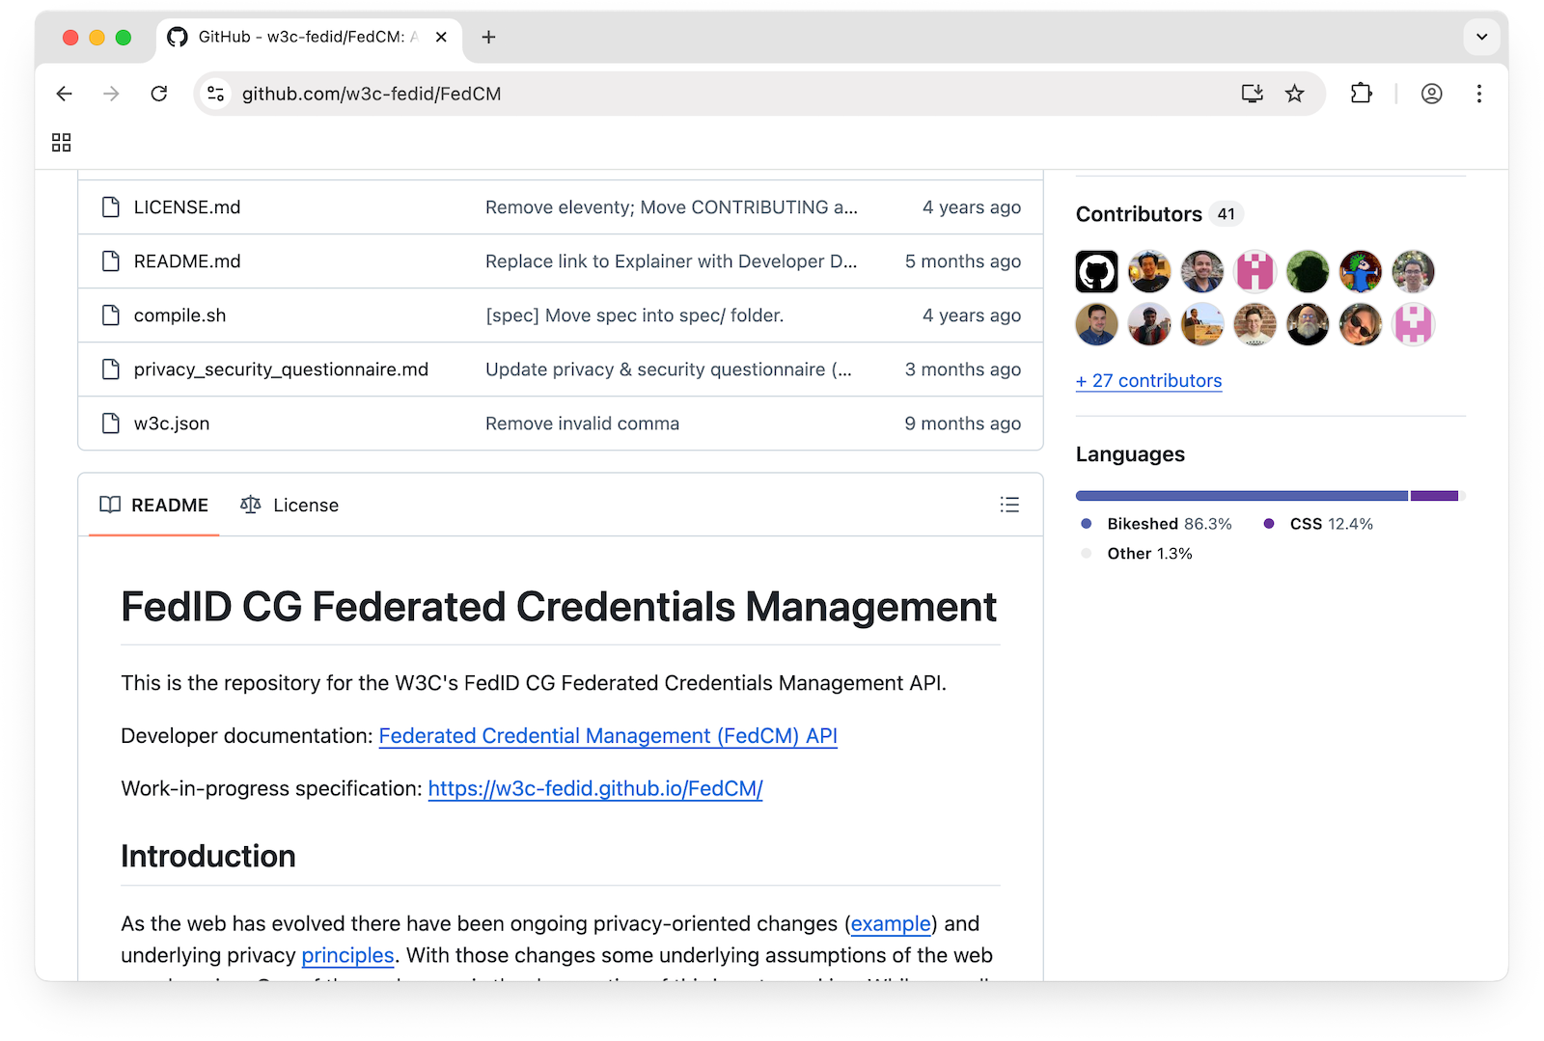The image size is (1544, 1041).
Task: Click the install app icon in address bar
Action: pyautogui.click(x=1252, y=94)
